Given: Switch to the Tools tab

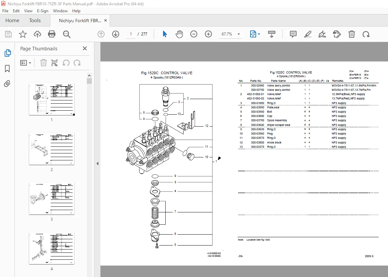Looking at the screenshot, I should [35, 21].
